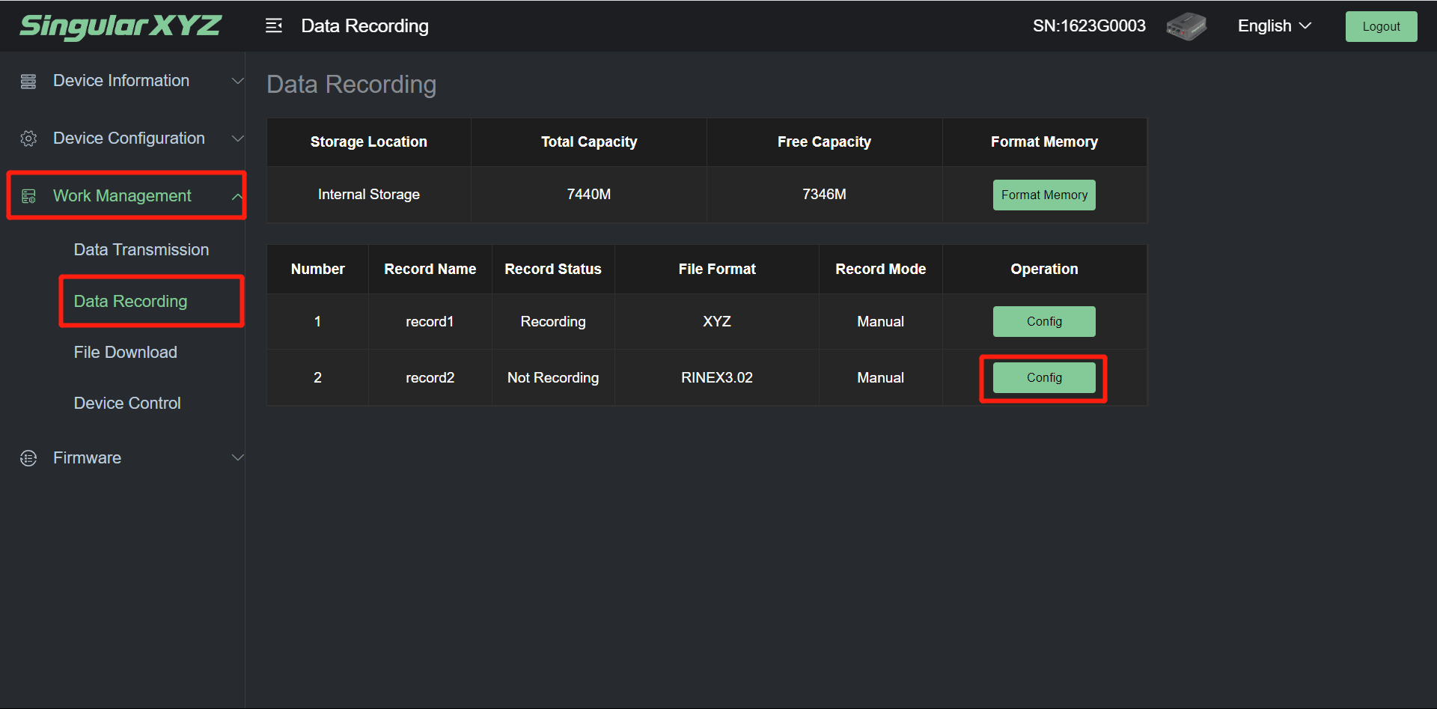Open Device Control in the sidebar
This screenshot has width=1437, height=709.
point(127,404)
